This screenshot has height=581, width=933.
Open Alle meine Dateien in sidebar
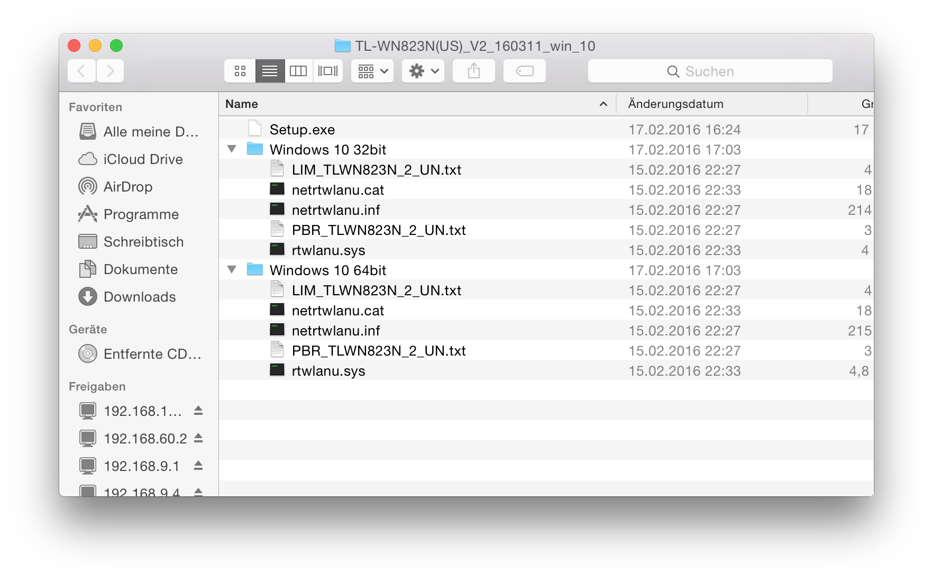coord(140,132)
